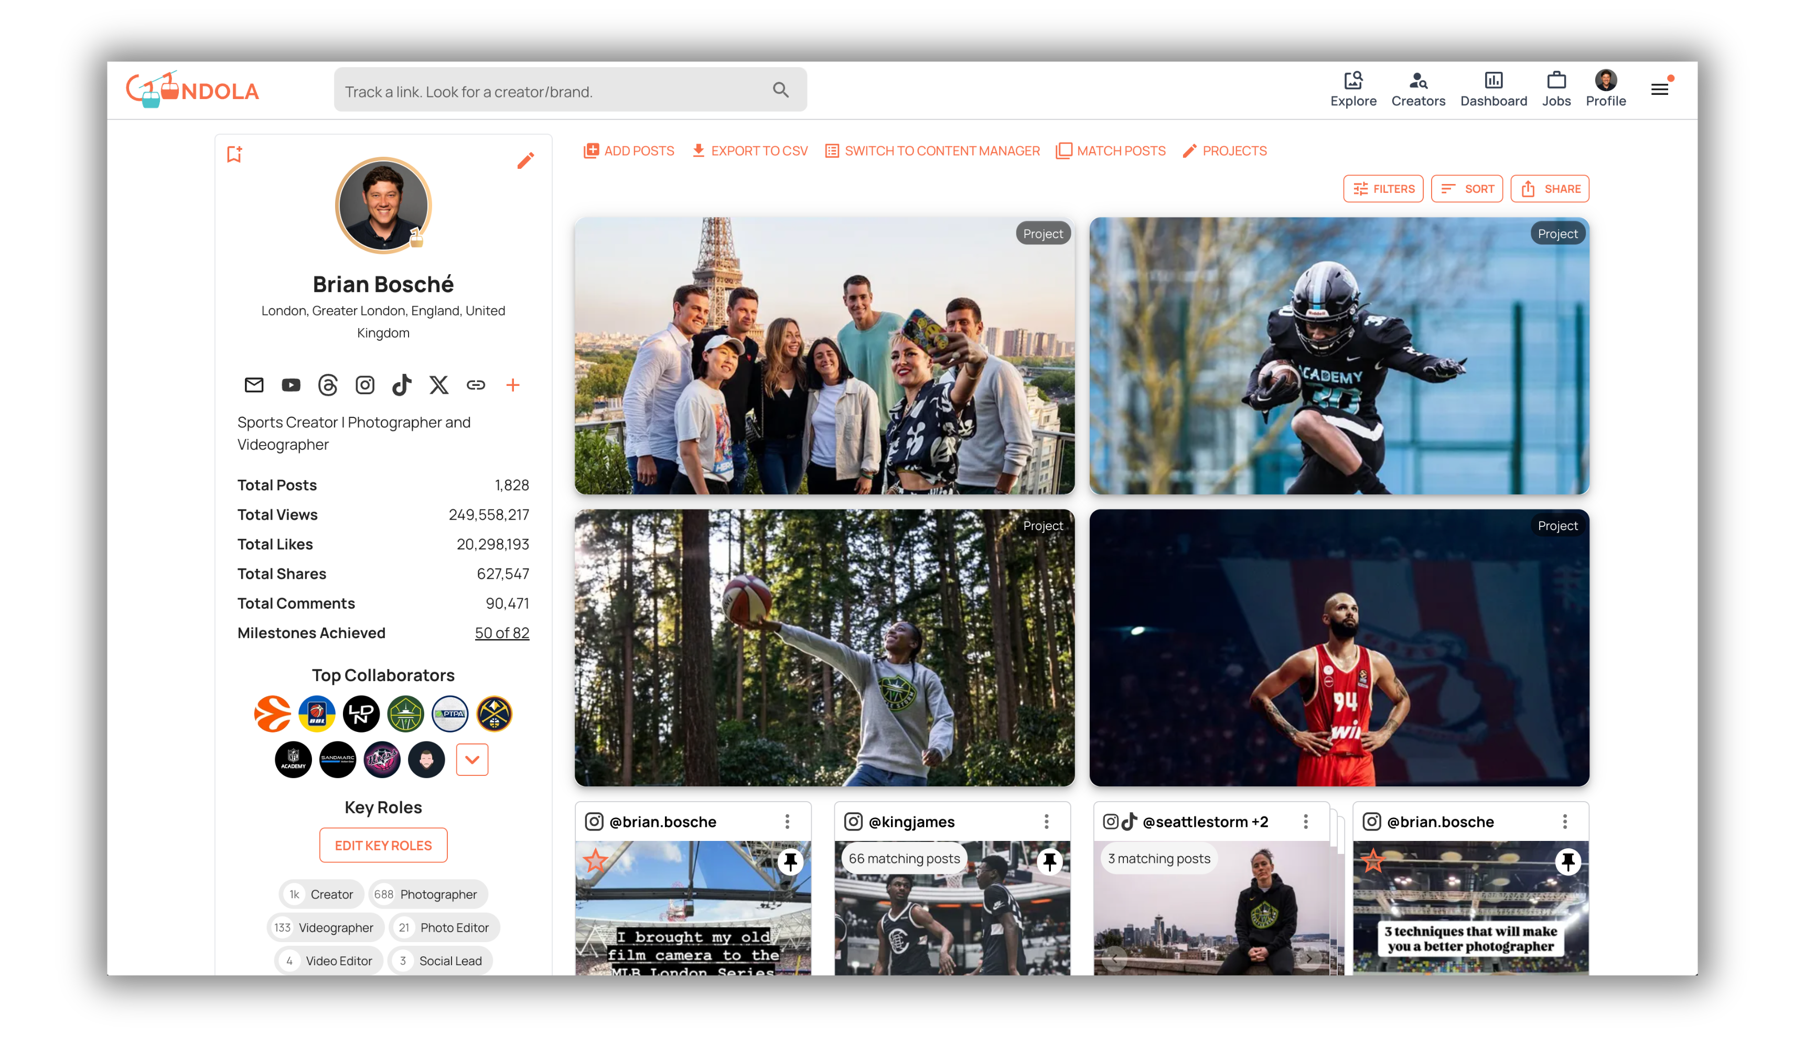Open the 50 of 82 milestones link
The width and height of the screenshot is (1805, 1037).
pyautogui.click(x=501, y=632)
